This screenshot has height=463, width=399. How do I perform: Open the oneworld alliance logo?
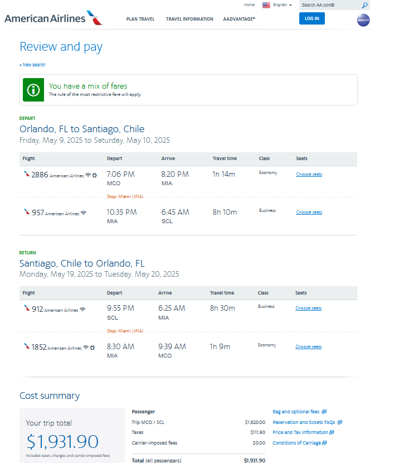[x=363, y=20]
